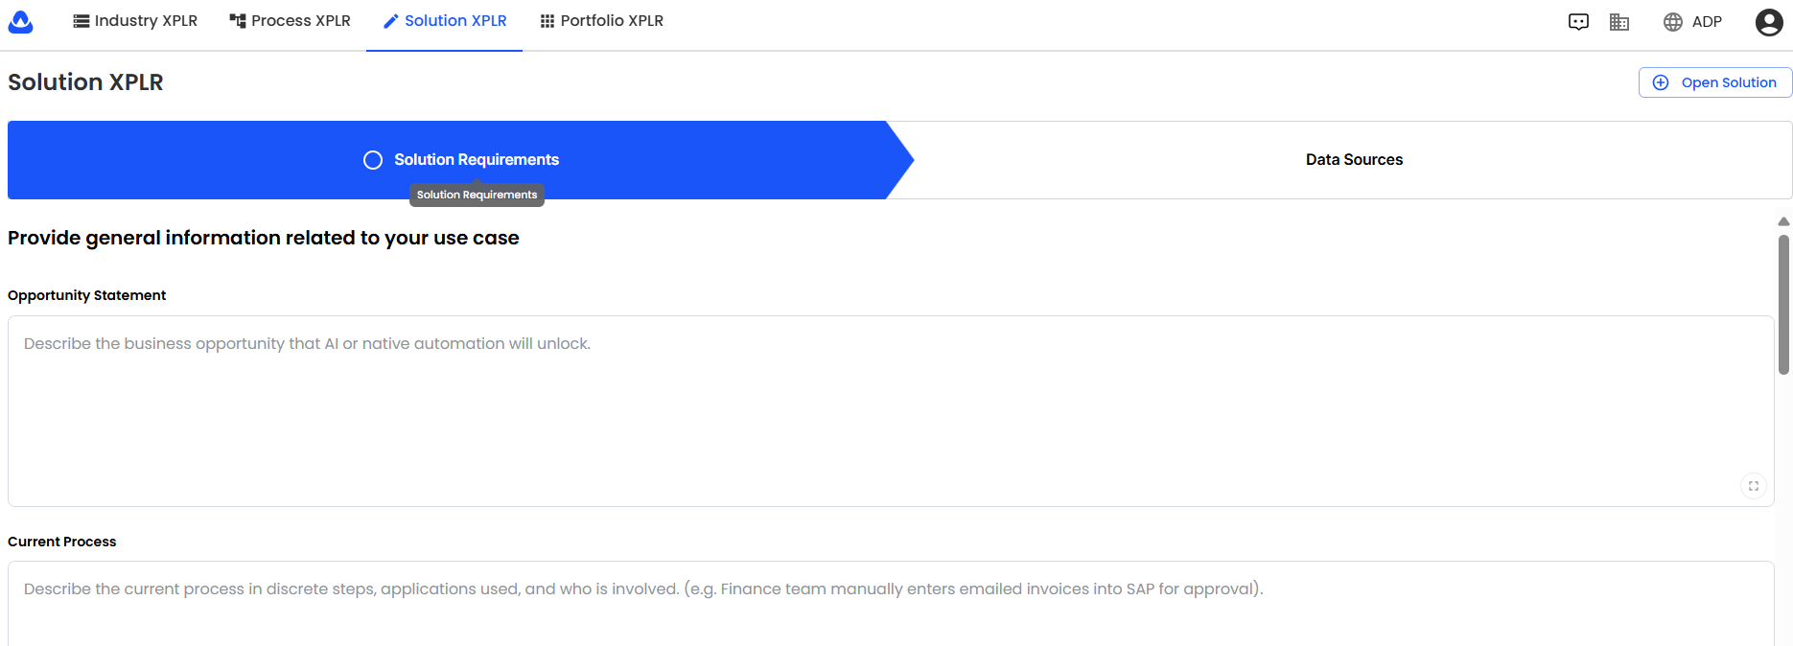
Task: Open the ADP globe selector
Action: click(x=1692, y=22)
